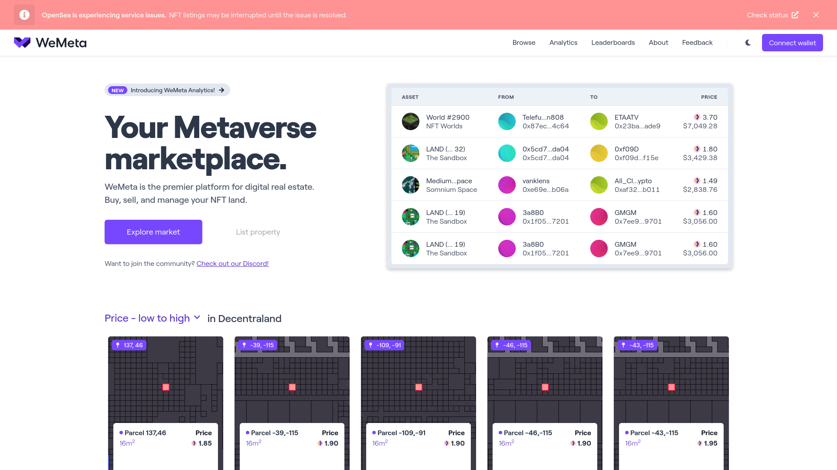
Task: Open the Parcel -109,-91 listing title
Action: point(401,433)
